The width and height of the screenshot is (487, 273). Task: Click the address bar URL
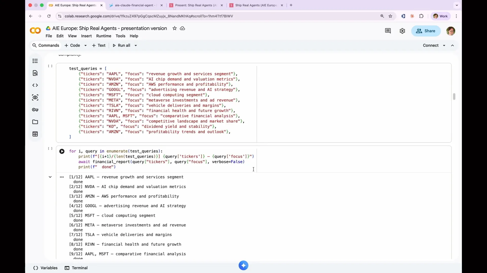(x=149, y=16)
